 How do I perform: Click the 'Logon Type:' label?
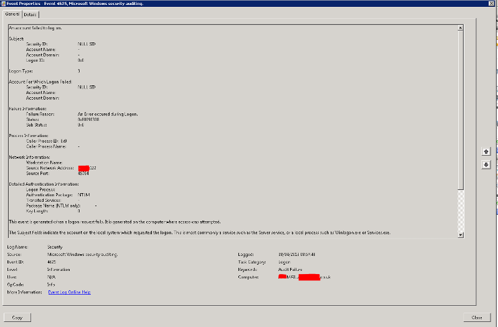click(x=21, y=71)
